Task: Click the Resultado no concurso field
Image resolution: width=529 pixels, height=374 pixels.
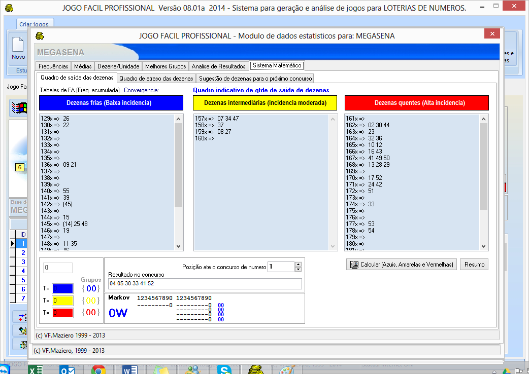Action: pos(205,284)
